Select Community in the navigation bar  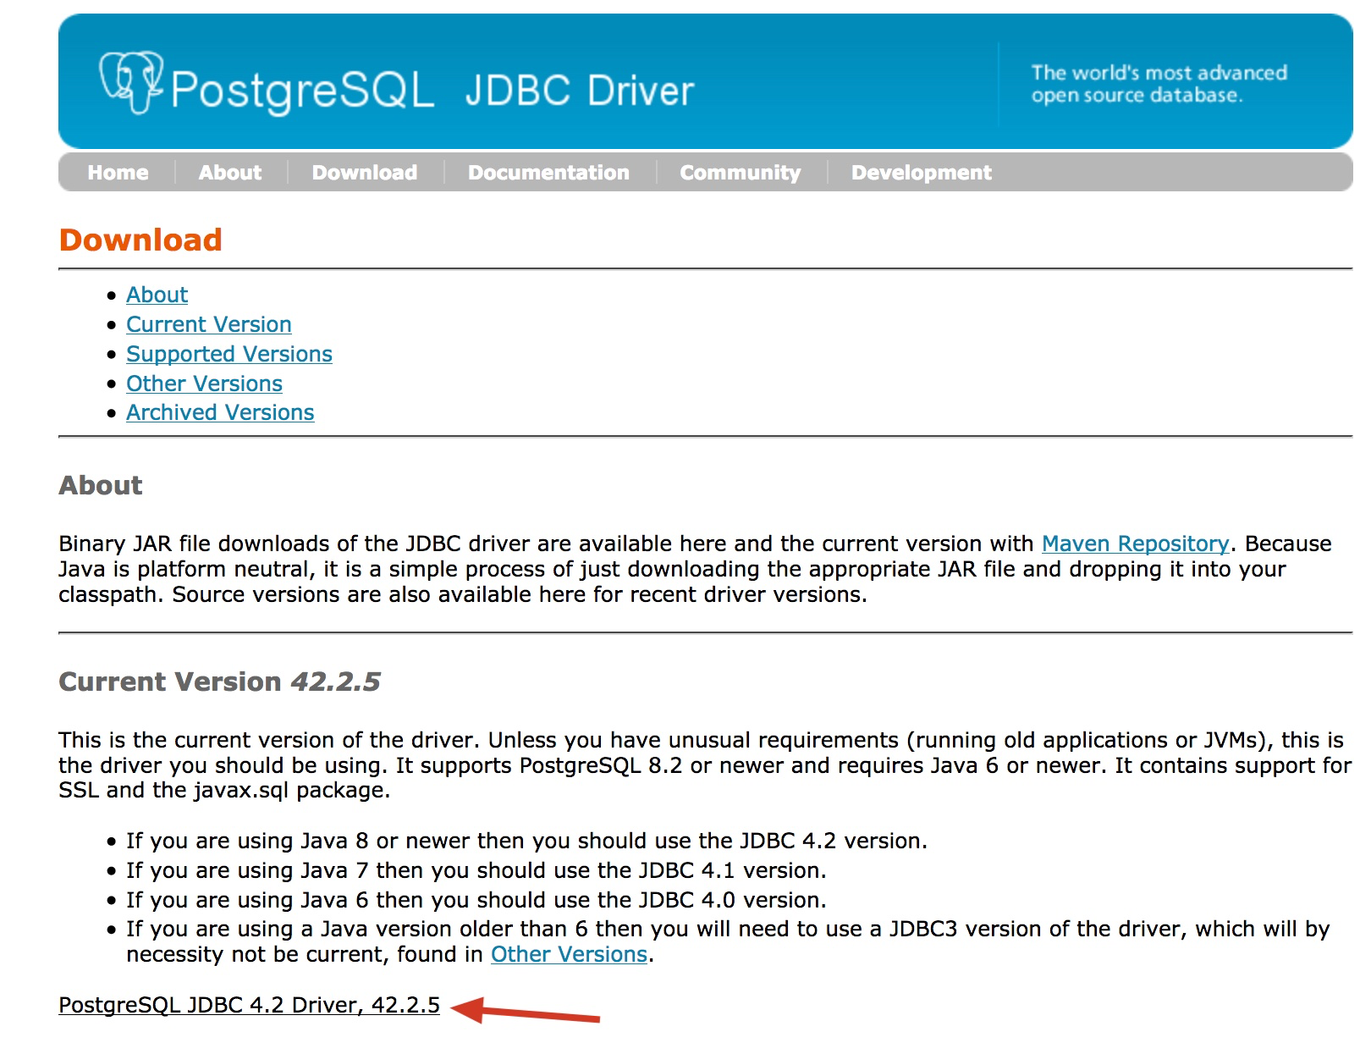coord(741,173)
